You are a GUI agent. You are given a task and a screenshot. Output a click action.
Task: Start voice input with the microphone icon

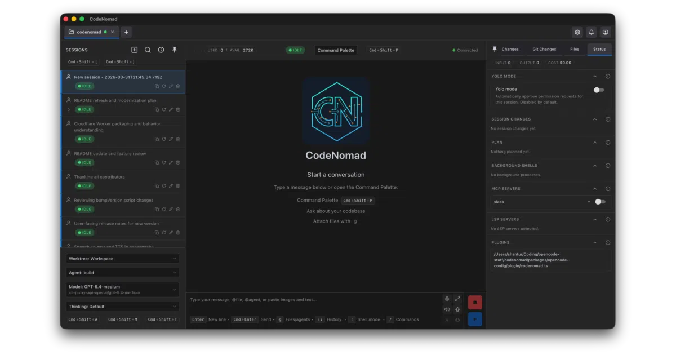click(447, 299)
